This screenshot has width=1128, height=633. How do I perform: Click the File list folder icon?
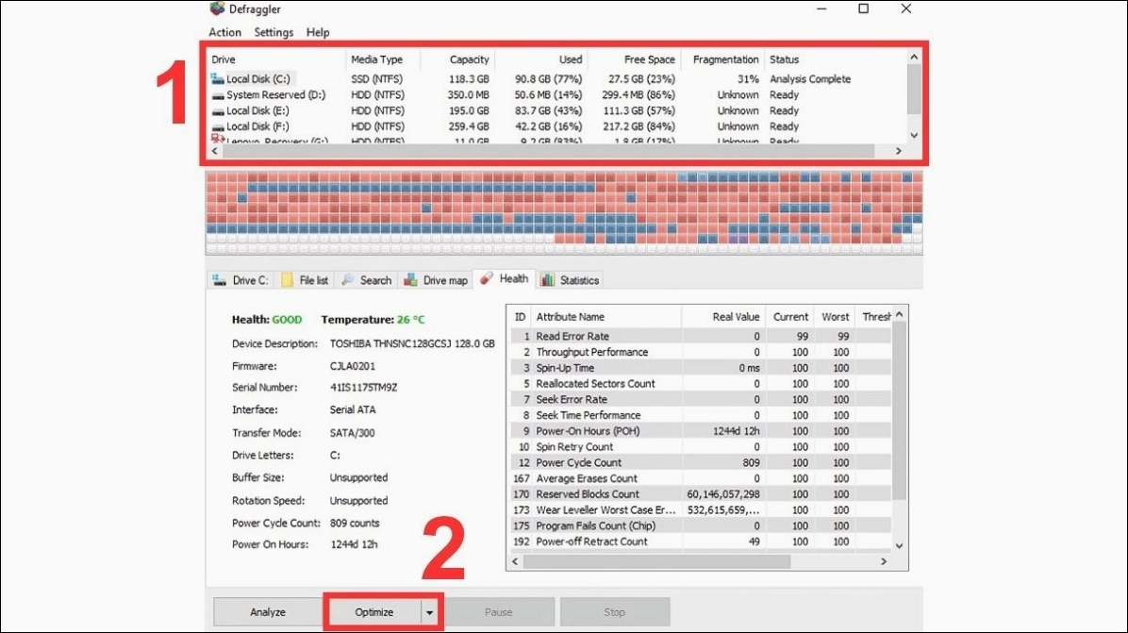click(287, 280)
